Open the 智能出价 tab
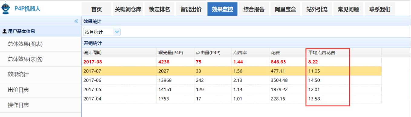 [191, 9]
